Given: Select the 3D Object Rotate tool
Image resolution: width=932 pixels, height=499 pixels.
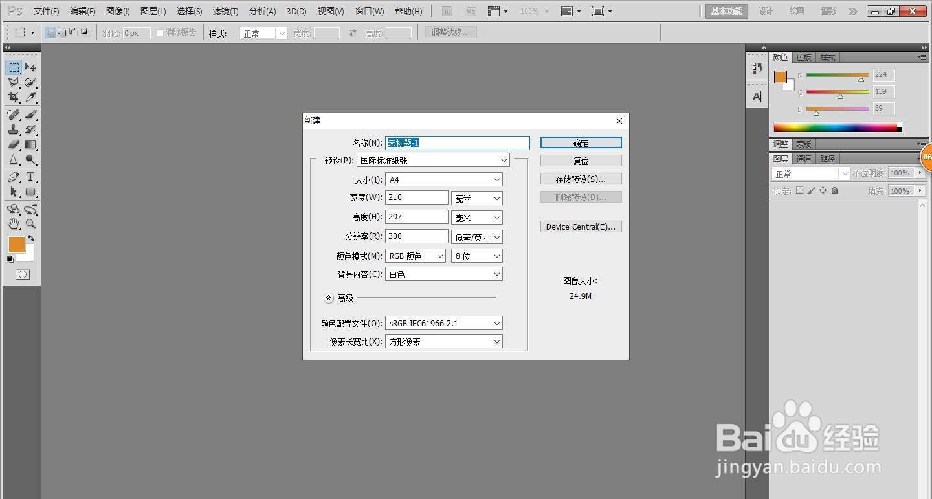Looking at the screenshot, I should coord(14,209).
